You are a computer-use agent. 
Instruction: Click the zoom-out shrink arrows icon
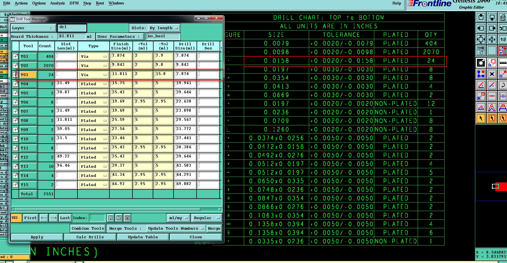click(x=492, y=39)
